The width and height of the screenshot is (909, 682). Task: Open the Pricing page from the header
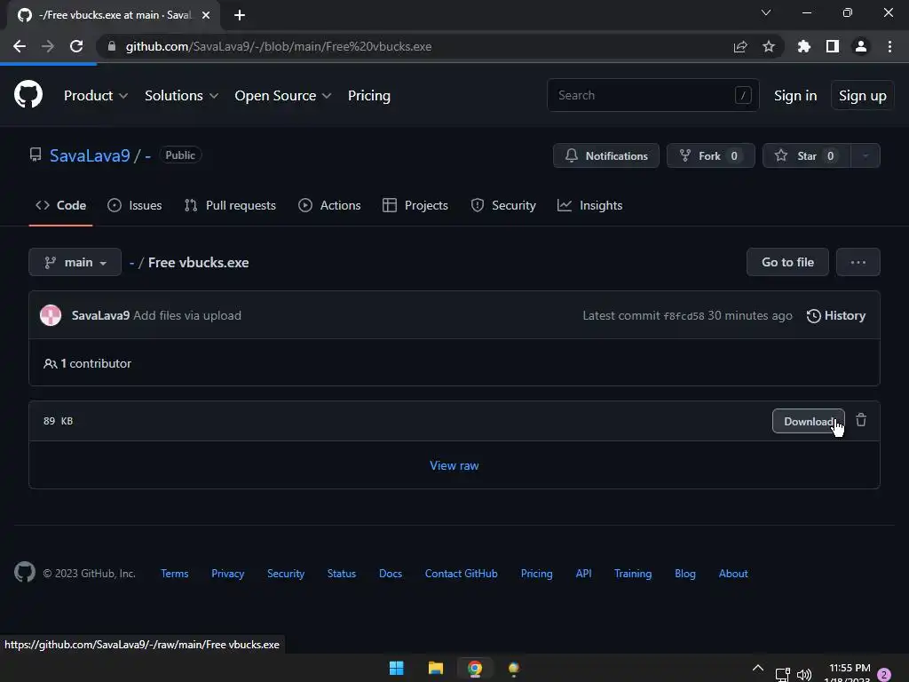coord(368,96)
